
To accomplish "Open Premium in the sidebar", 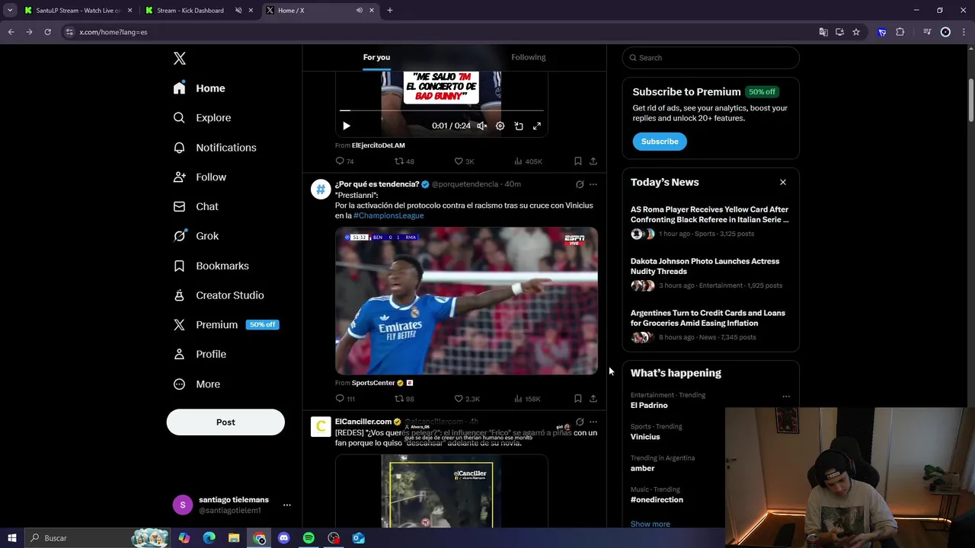I will point(226,324).
